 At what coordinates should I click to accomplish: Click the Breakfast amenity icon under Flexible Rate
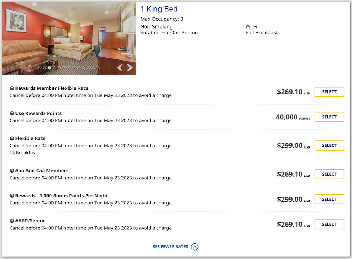[12, 153]
